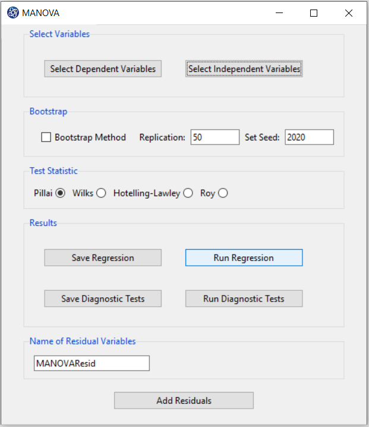This screenshot has width=369, height=427.
Task: Click the Save Regression button
Action: (103, 258)
